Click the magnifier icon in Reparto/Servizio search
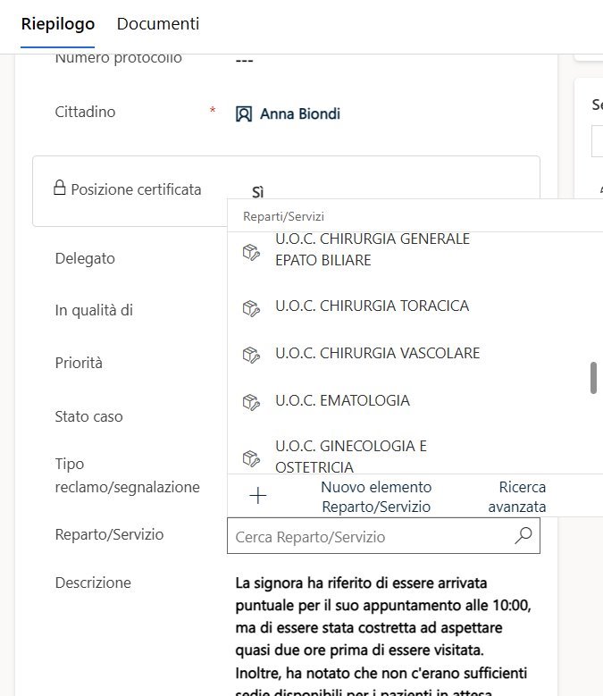This screenshot has height=696, width=603. pyautogui.click(x=523, y=536)
